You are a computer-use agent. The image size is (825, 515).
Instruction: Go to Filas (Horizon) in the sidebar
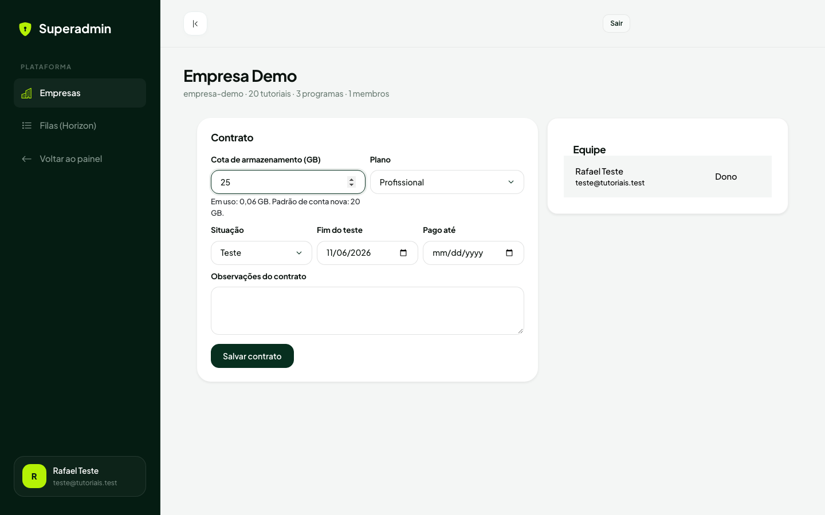80,126
